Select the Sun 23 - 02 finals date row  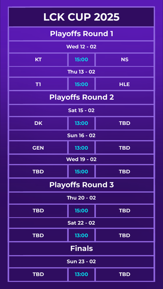pyautogui.click(x=81, y=261)
